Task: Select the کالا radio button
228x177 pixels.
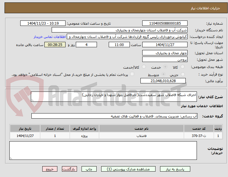Action: 182,67
